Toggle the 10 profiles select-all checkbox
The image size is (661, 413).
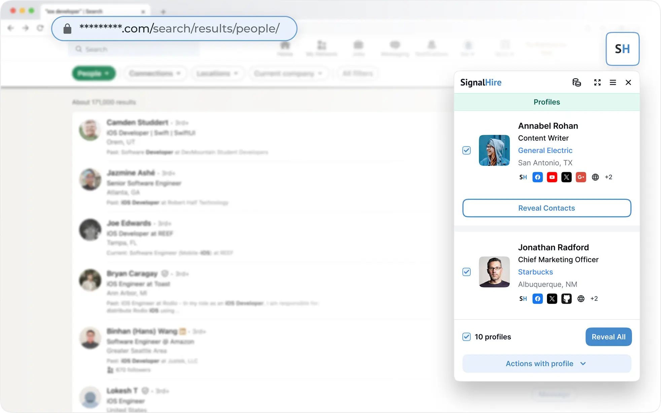[466, 337]
